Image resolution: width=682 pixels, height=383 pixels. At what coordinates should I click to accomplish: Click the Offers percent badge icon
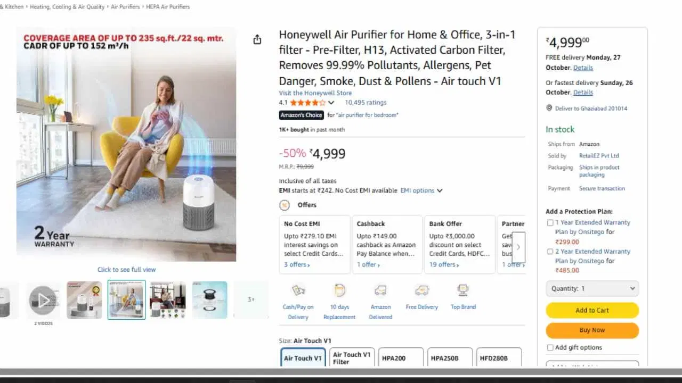coord(285,205)
